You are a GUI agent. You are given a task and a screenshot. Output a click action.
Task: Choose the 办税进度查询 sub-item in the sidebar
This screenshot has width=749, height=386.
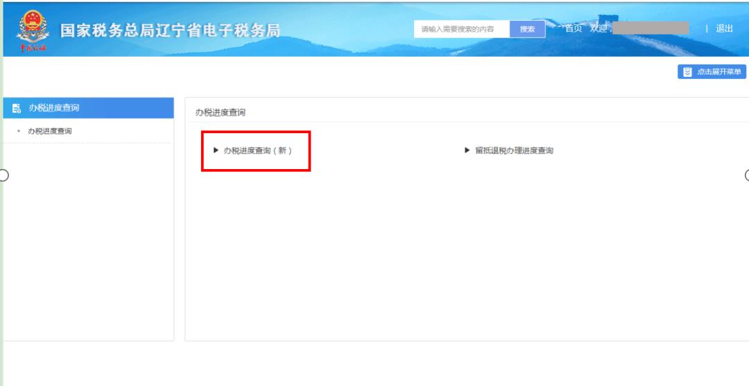tap(49, 132)
